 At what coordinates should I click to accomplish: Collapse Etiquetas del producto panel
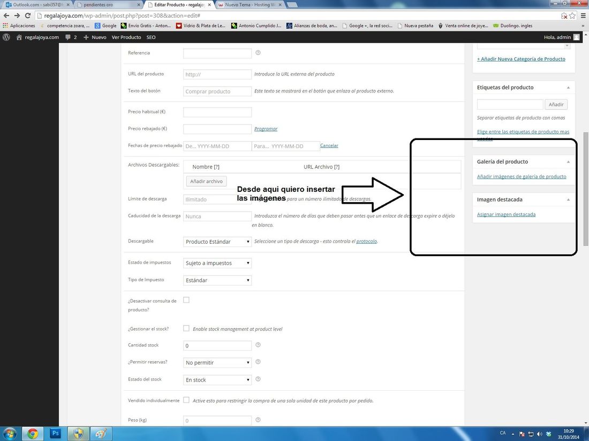[x=568, y=87]
